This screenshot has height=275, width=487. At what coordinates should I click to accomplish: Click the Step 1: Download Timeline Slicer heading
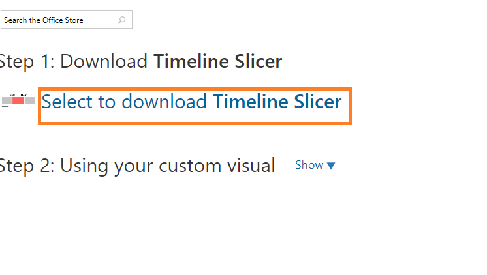point(140,62)
